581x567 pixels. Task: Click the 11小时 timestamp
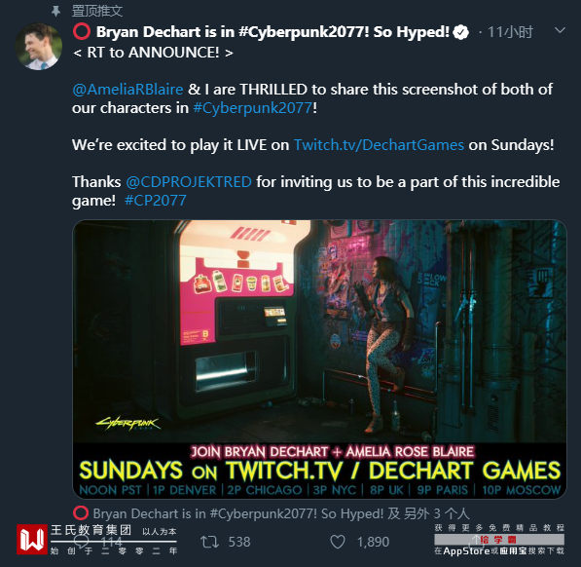point(510,32)
